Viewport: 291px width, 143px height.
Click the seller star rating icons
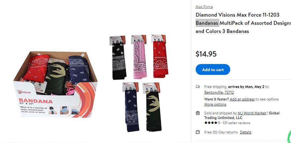coord(213,123)
